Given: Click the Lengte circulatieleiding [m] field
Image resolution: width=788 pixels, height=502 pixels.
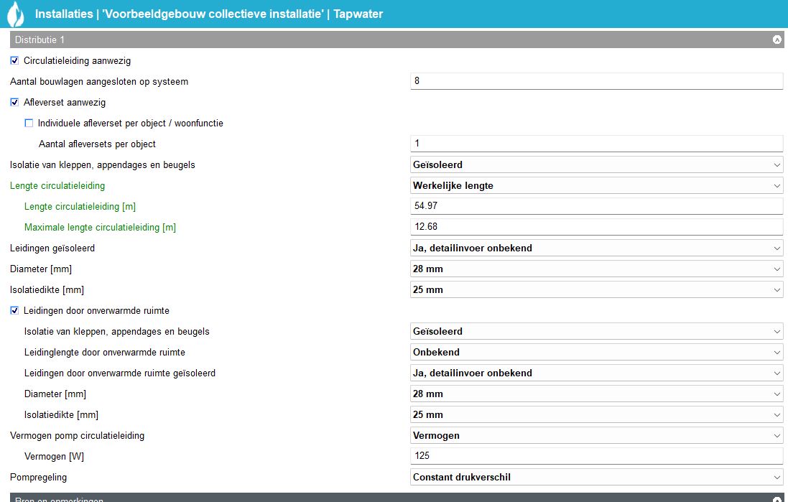Looking at the screenshot, I should point(596,207).
